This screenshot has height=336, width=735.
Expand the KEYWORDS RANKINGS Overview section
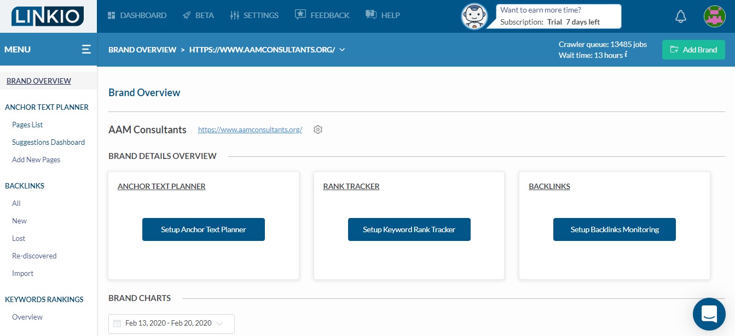coord(27,317)
